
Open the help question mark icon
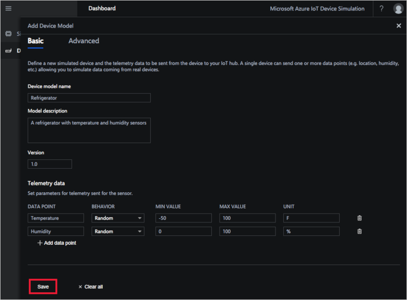pyautogui.click(x=381, y=8)
